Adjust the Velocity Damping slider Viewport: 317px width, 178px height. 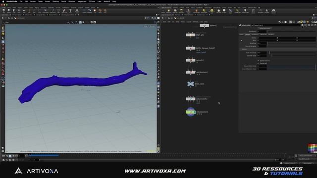pyautogui.click(x=292, y=46)
